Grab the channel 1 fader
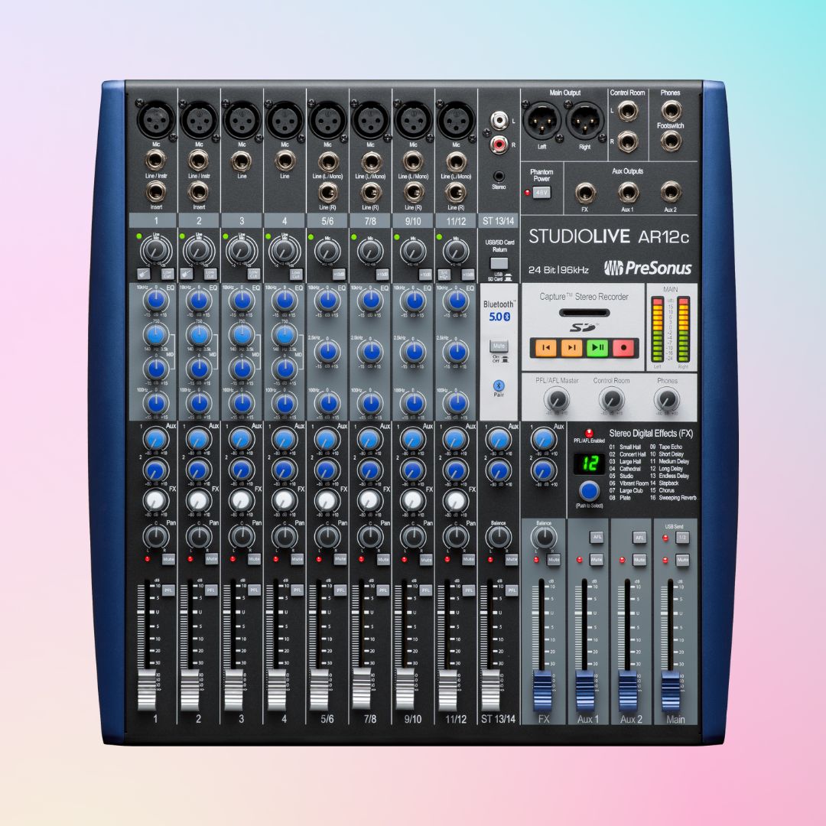 [147, 690]
